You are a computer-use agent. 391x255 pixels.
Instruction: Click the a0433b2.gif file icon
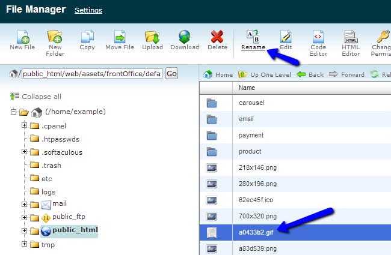(x=212, y=233)
